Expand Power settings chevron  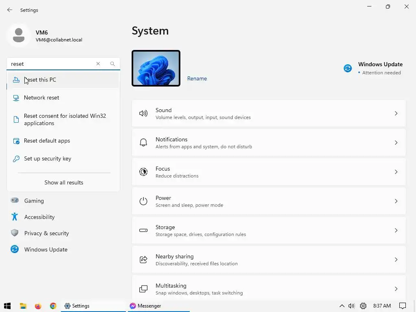396,201
